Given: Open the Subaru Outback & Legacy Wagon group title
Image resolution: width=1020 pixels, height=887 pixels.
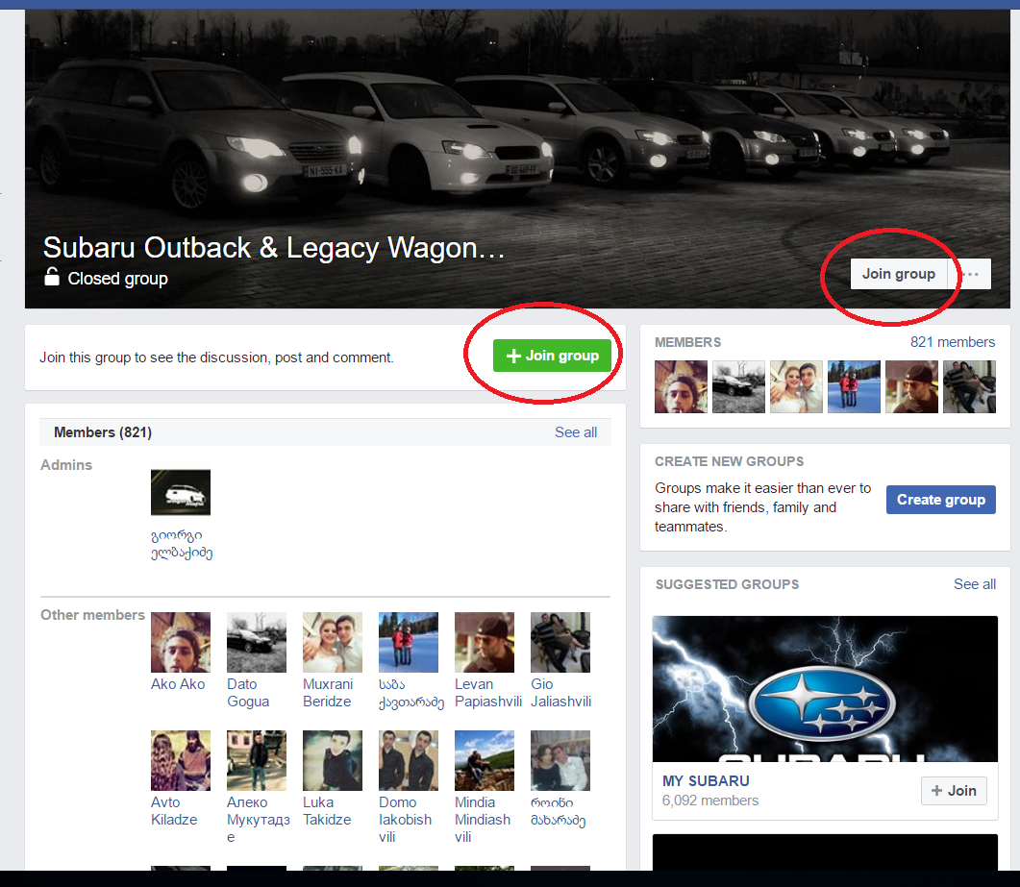Looking at the screenshot, I should click(274, 248).
